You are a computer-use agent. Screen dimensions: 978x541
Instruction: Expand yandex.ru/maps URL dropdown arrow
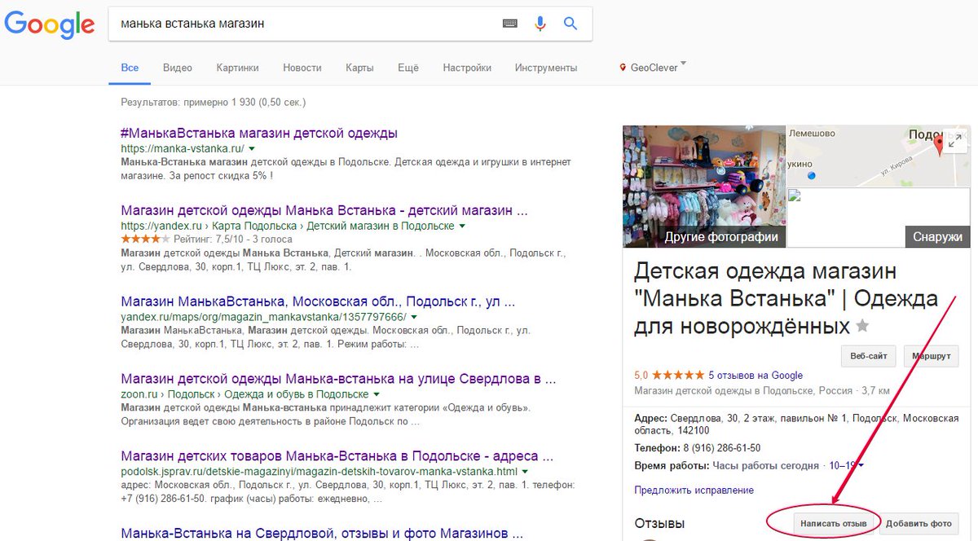tap(413, 317)
